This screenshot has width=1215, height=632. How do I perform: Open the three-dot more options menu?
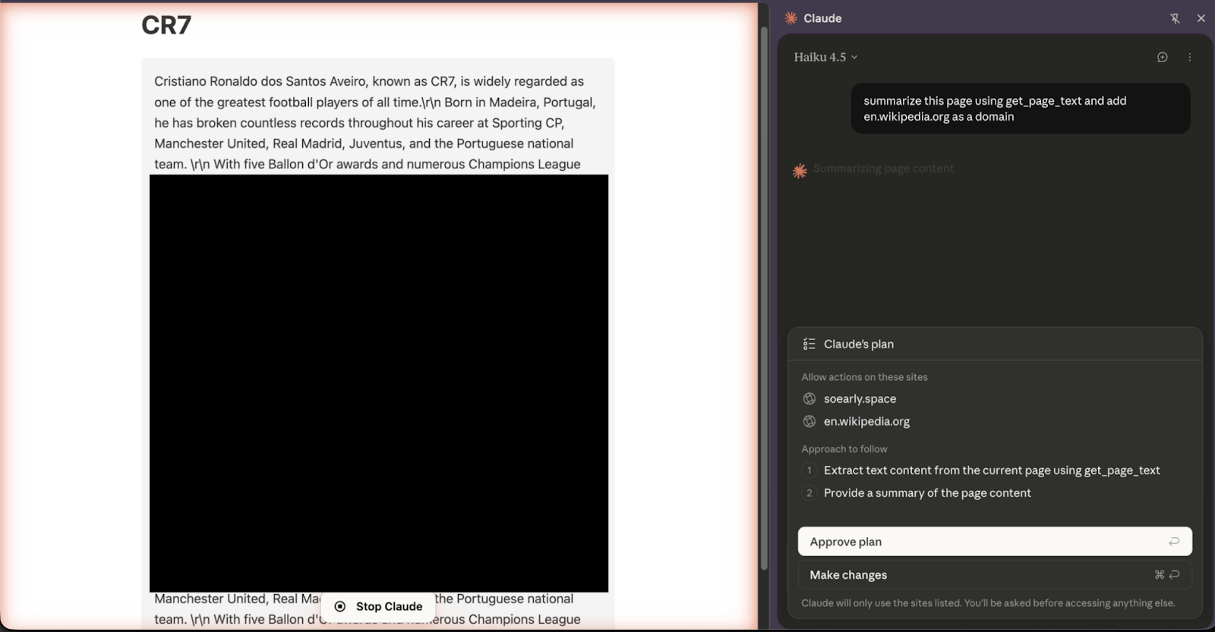point(1190,57)
